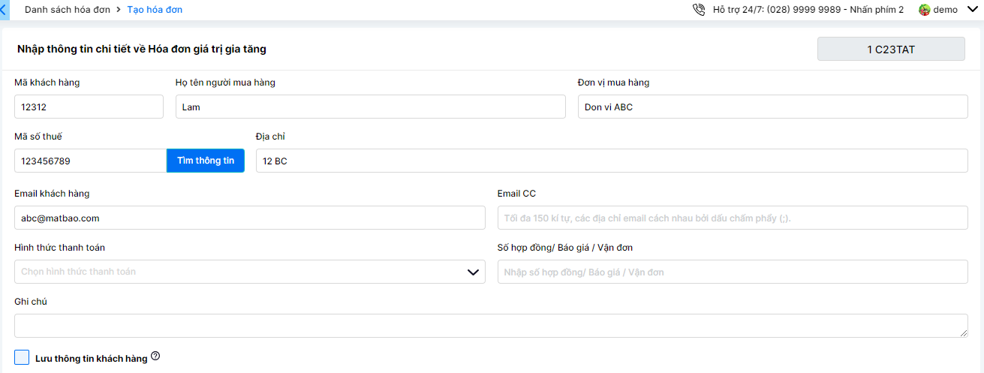Image resolution: width=984 pixels, height=373 pixels.
Task: Focus the Email CC input box
Action: (x=732, y=218)
